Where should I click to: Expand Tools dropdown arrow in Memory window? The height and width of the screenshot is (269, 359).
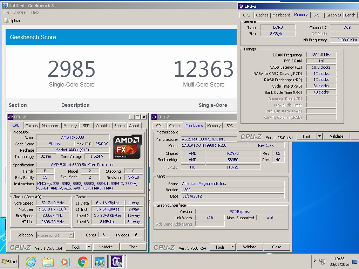point(320,136)
